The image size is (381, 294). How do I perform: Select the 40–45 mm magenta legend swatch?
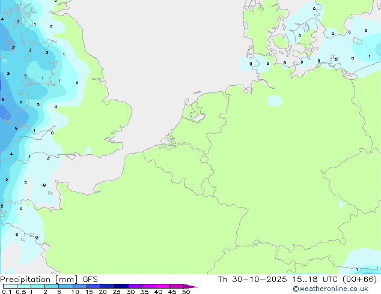point(163,286)
